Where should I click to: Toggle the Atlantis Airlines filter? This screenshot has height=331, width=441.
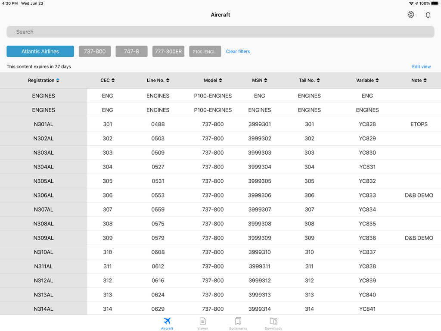click(40, 51)
